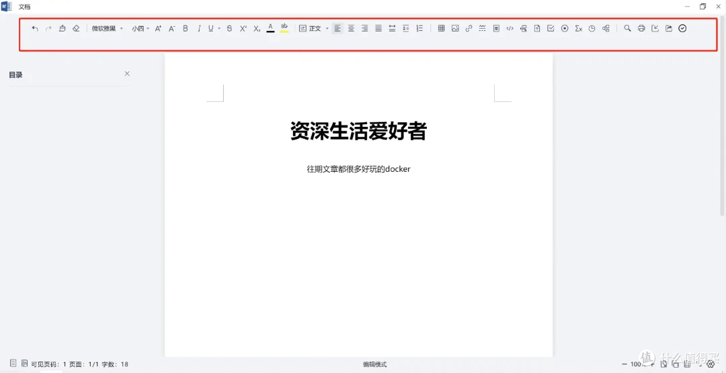Toggle subscript formatting

click(x=257, y=29)
